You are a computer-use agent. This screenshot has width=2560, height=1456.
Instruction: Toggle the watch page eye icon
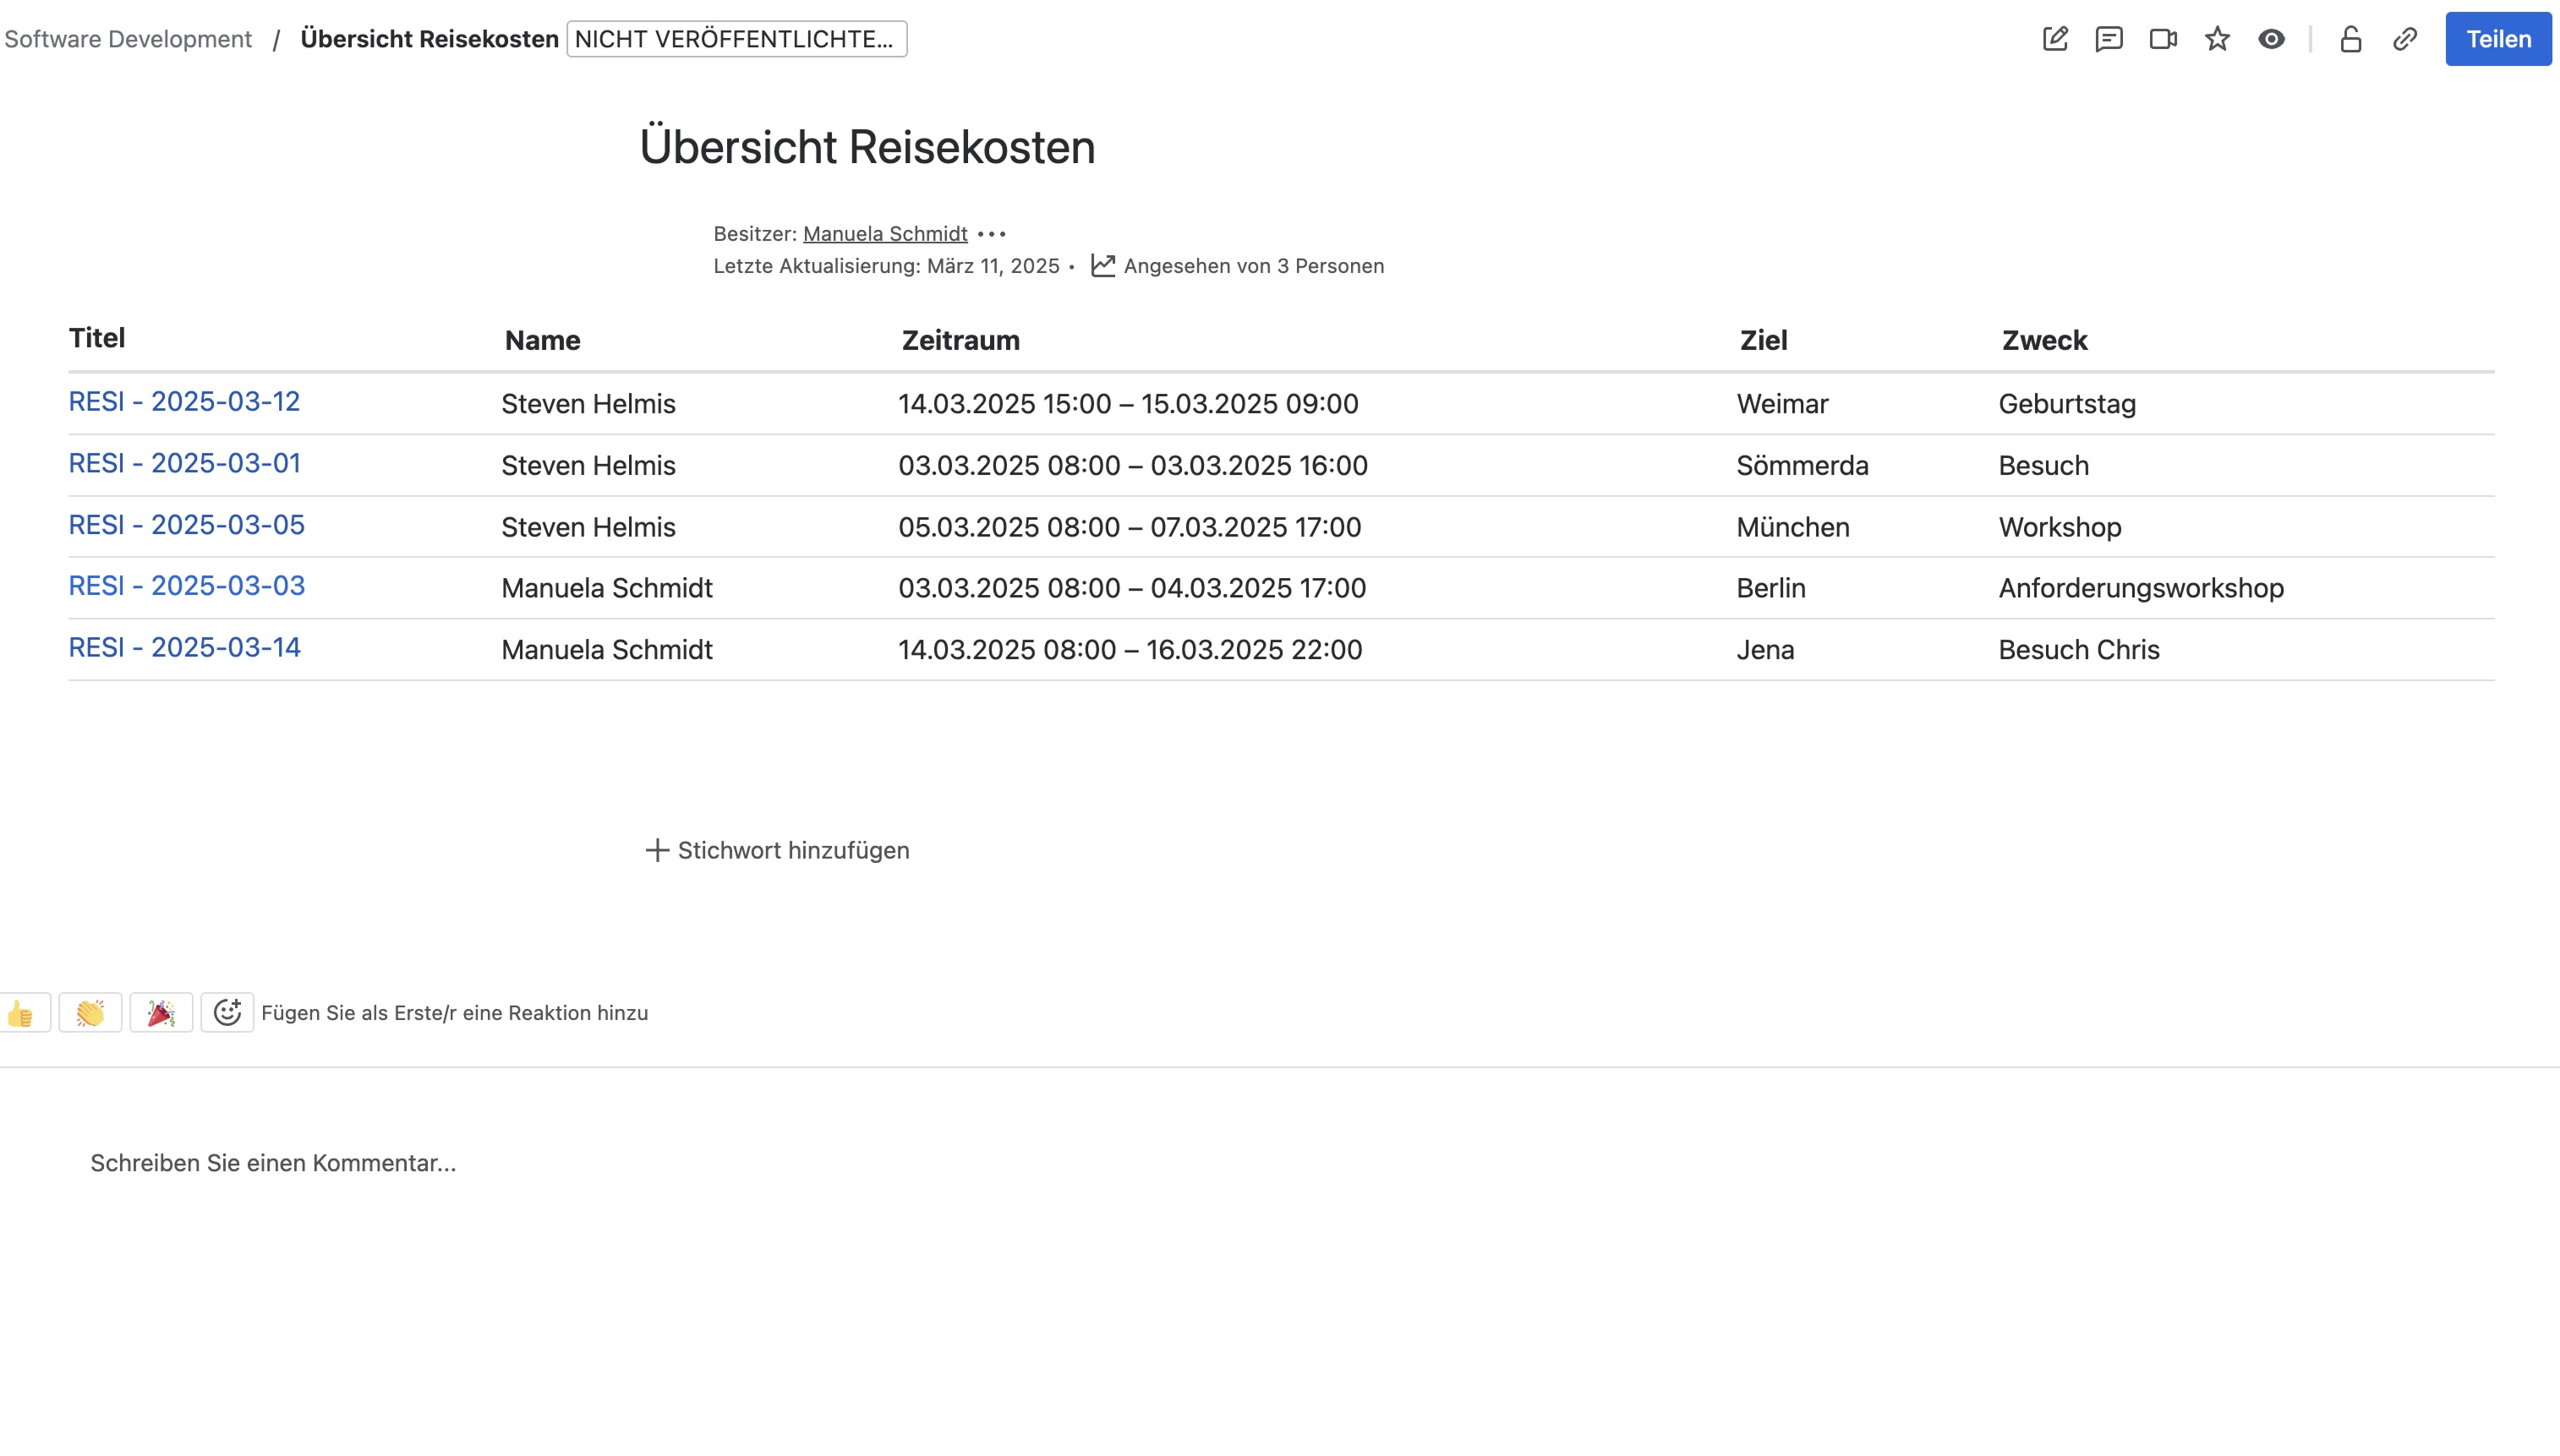pos(2271,39)
